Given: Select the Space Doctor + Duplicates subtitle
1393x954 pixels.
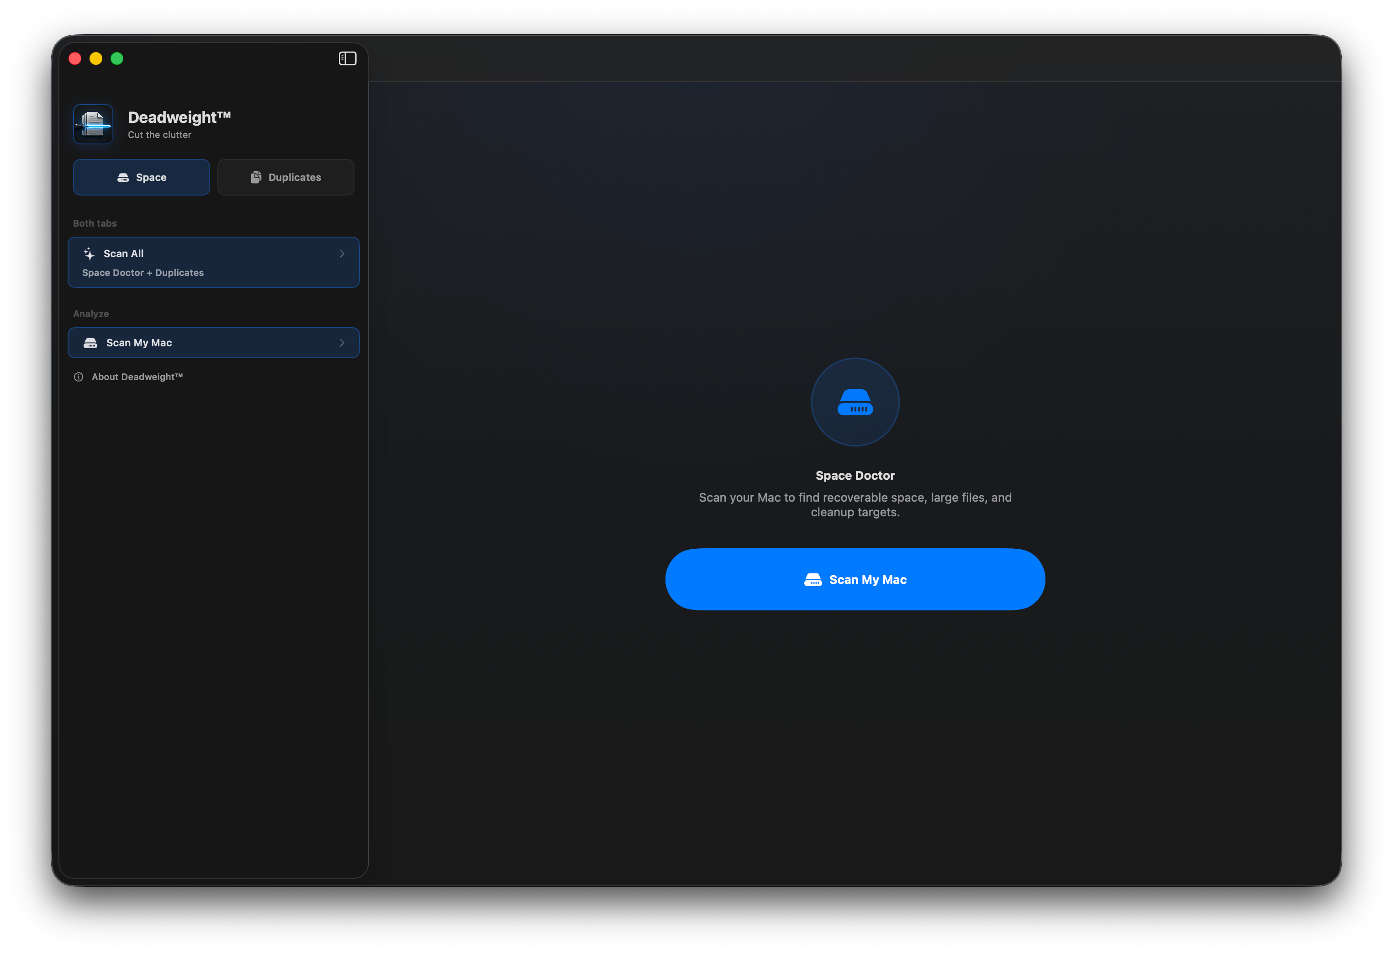Looking at the screenshot, I should 142,273.
